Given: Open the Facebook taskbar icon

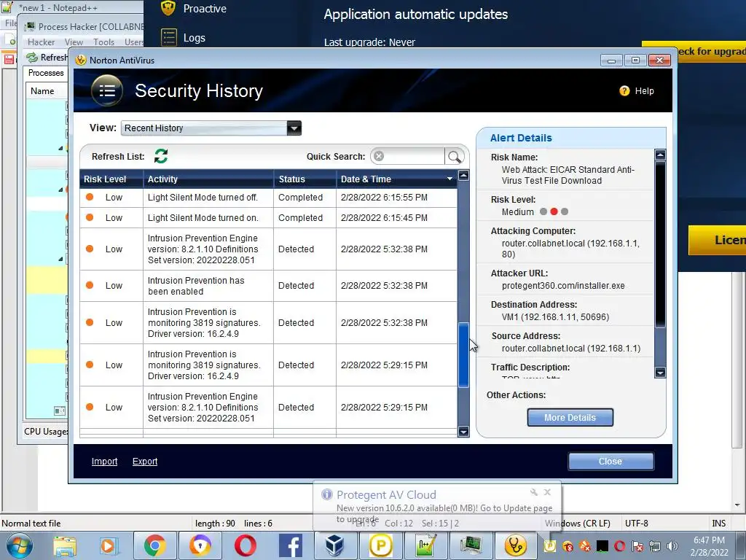Looking at the screenshot, I should 290,545.
